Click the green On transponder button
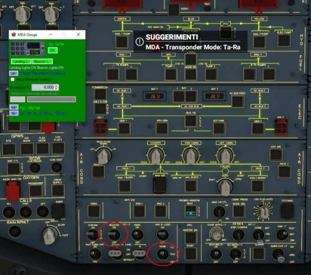Viewport: 311px width, 275px height. click(x=53, y=50)
